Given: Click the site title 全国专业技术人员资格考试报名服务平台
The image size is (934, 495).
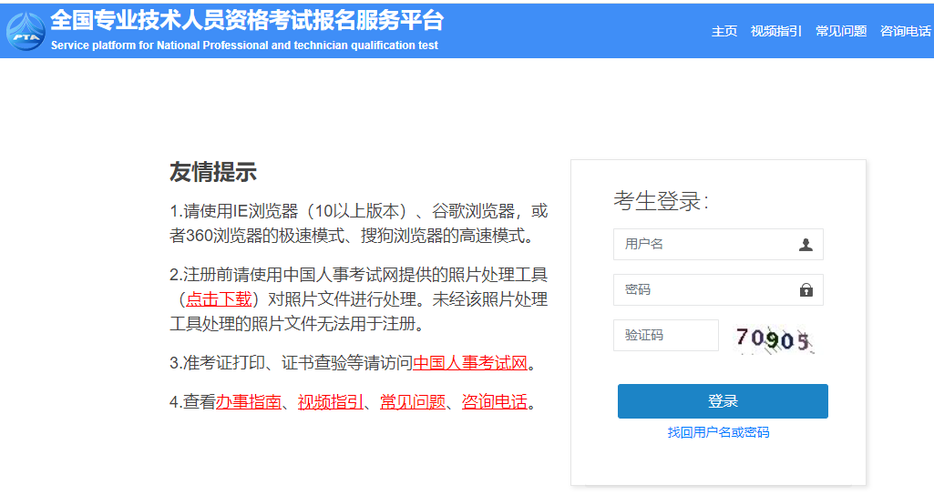Looking at the screenshot, I should point(247,20).
